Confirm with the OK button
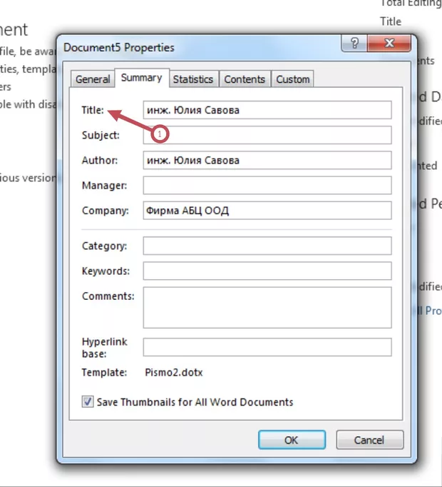Image resolution: width=442 pixels, height=487 pixels. click(292, 440)
